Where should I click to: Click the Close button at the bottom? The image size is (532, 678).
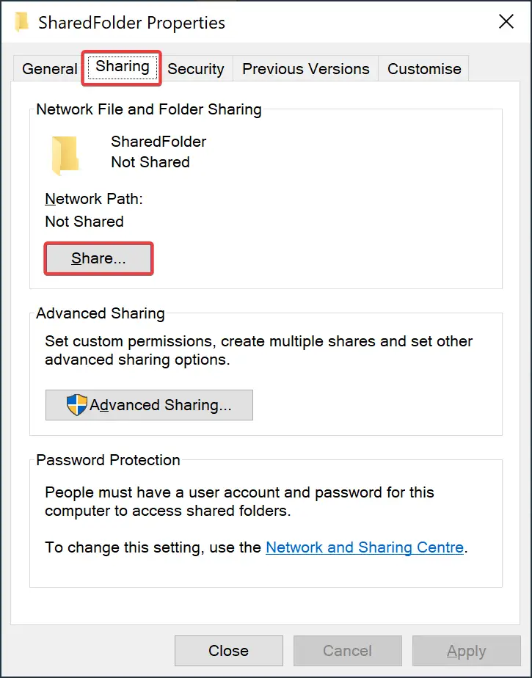pos(229,651)
